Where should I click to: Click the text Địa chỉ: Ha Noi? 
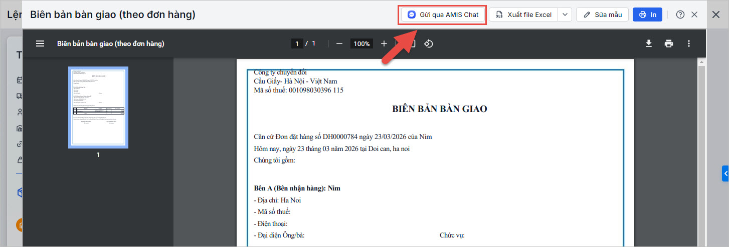click(x=278, y=200)
